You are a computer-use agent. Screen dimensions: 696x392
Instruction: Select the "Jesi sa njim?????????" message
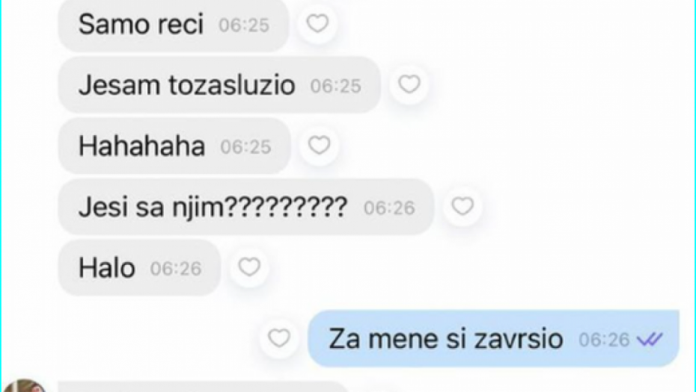click(246, 207)
